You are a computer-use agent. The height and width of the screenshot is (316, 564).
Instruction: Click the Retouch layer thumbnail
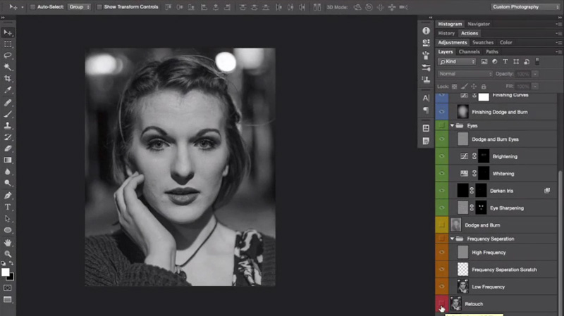pyautogui.click(x=455, y=303)
